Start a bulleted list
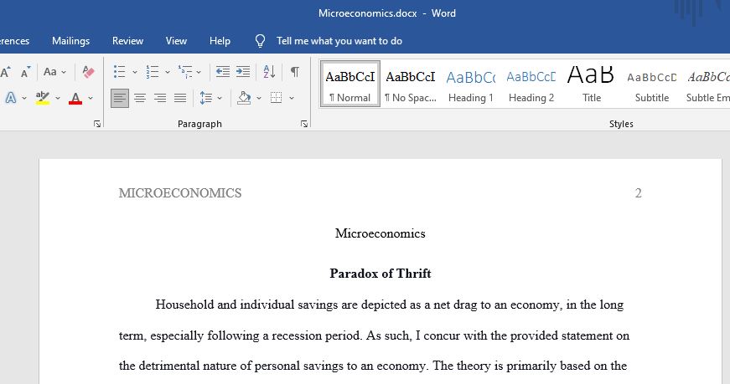 click(x=120, y=72)
